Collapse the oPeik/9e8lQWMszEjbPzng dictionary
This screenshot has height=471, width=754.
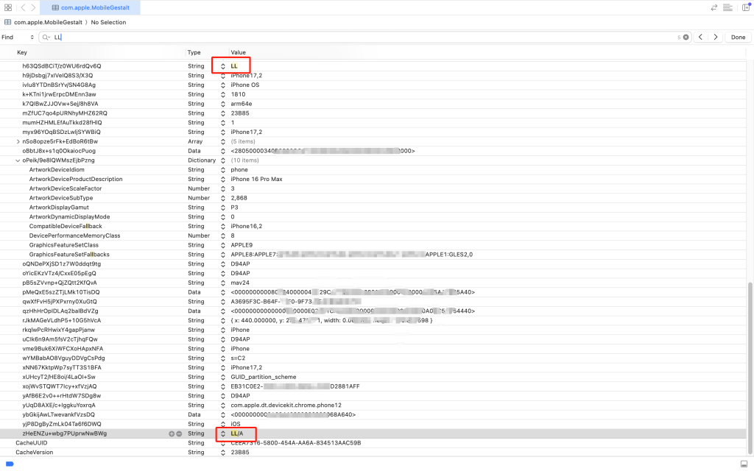click(18, 160)
